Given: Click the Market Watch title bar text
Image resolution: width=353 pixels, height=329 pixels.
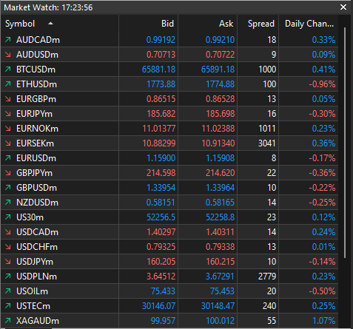Looking at the screenshot, I should (48, 7).
